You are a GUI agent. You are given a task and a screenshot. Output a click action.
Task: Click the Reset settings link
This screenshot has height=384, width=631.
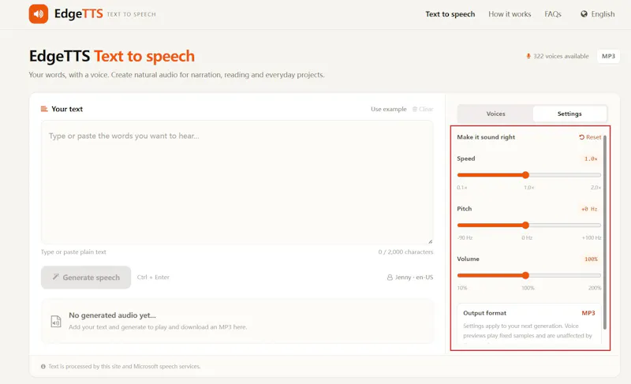tap(590, 137)
